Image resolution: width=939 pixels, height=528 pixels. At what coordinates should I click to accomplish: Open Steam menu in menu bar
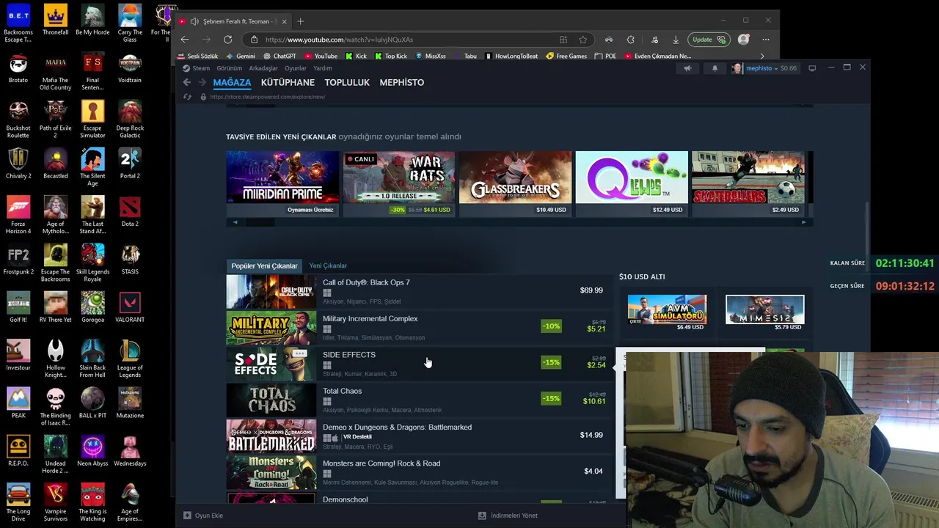(x=201, y=68)
